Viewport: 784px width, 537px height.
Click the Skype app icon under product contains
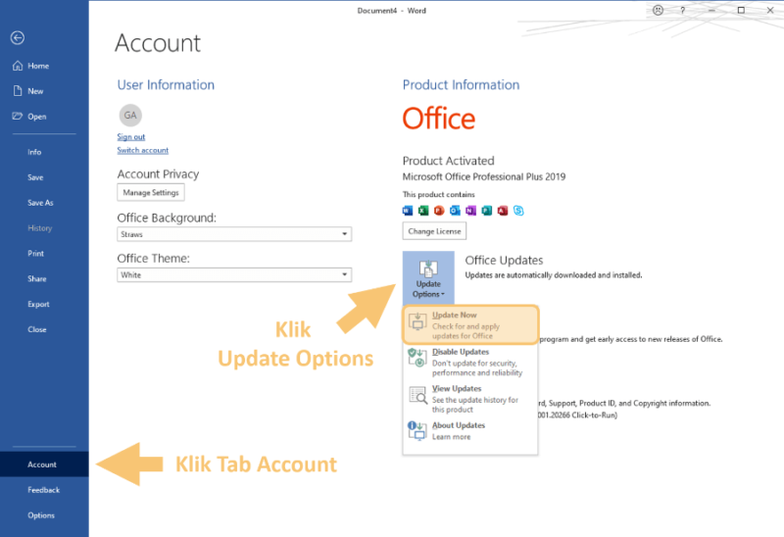(518, 211)
